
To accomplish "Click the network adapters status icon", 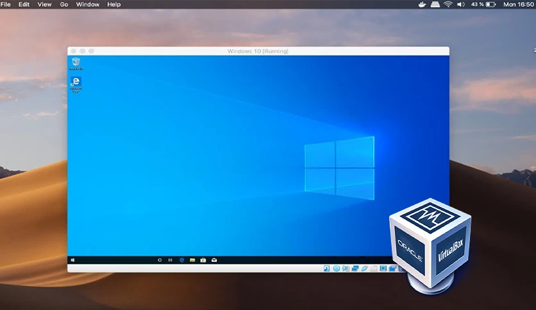I will pos(355,269).
